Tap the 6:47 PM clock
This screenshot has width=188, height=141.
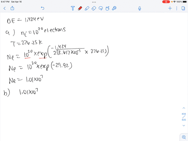pyautogui.click(x=5, y=2)
